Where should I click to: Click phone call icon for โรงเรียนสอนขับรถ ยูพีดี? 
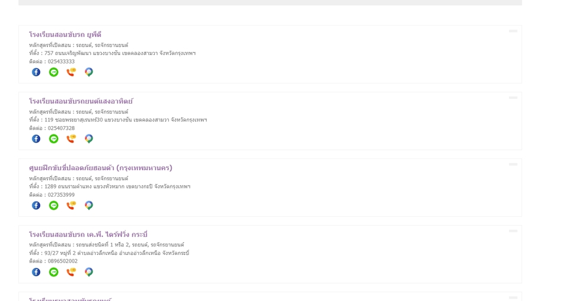coord(71,72)
